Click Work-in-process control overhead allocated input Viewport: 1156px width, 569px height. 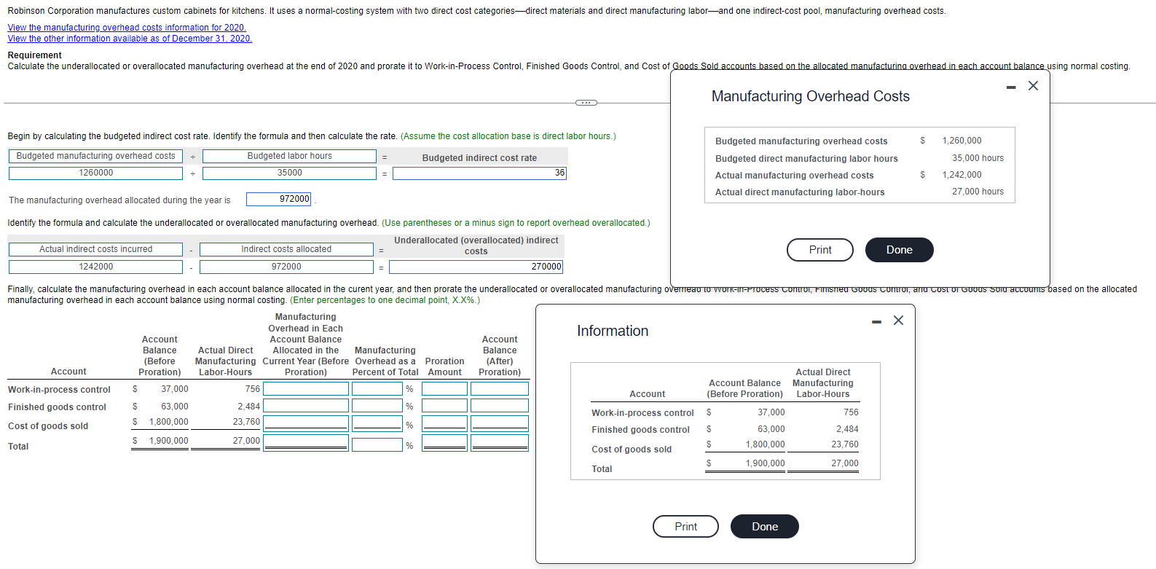pyautogui.click(x=306, y=389)
